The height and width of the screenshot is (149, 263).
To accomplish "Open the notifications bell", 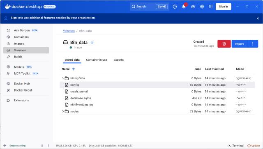I will coord(184,7).
